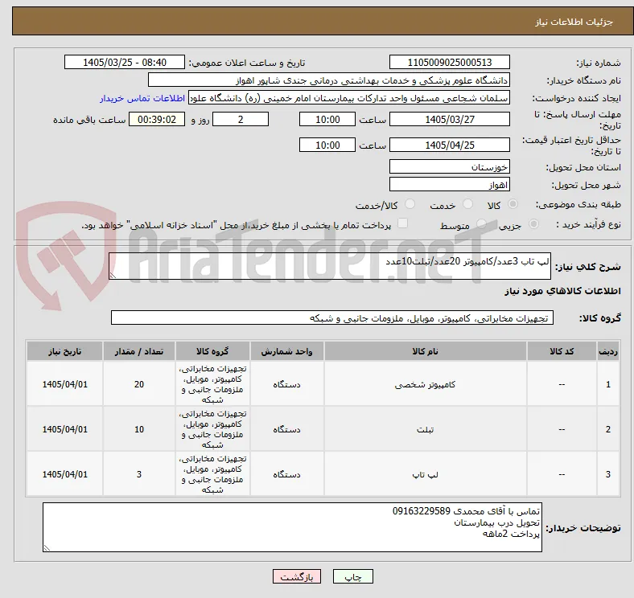Click the خوزستان province field

point(449,166)
